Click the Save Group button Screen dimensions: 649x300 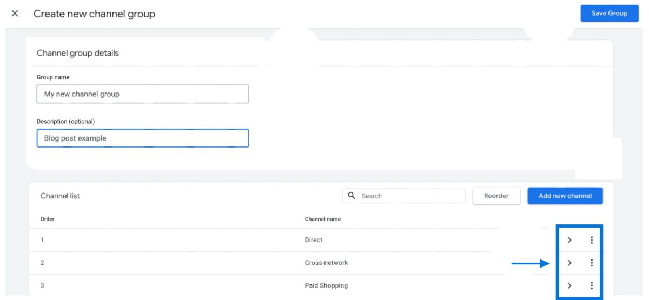610,14
